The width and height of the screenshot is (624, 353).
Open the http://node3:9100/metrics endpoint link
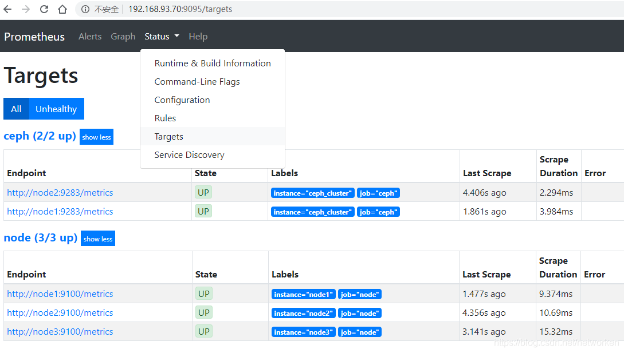coord(60,332)
